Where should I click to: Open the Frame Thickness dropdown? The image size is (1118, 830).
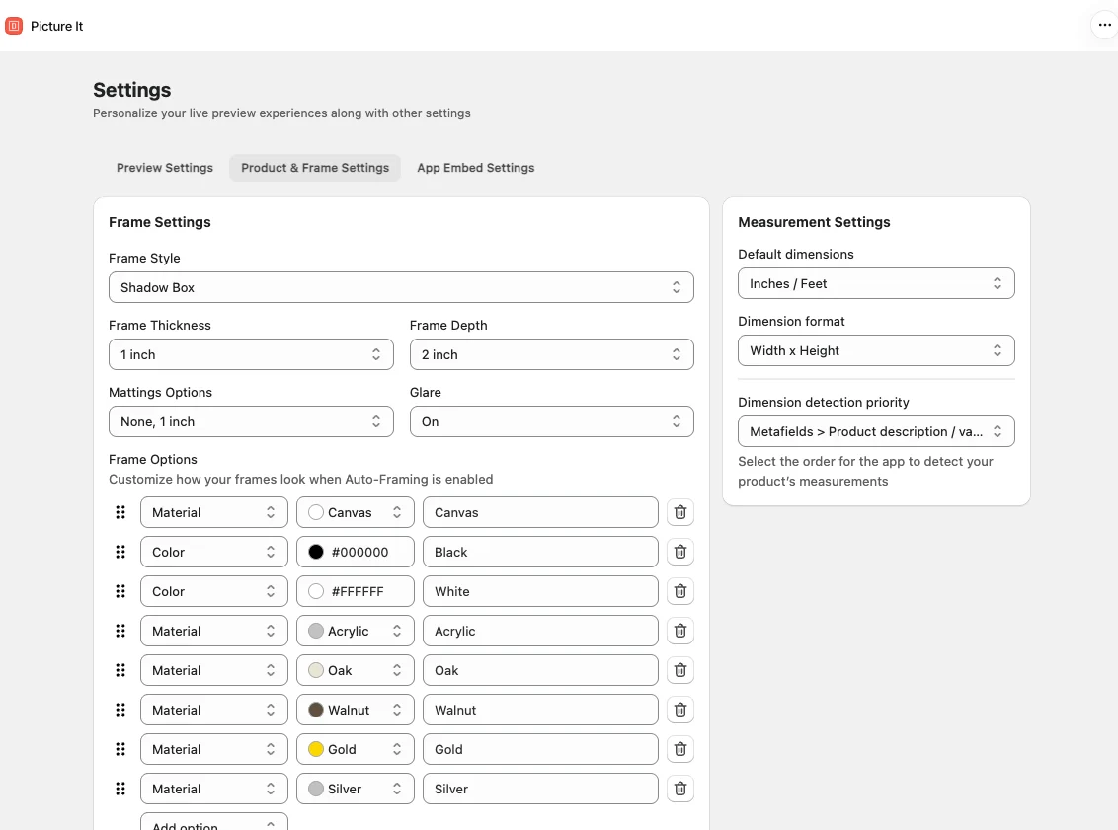251,354
